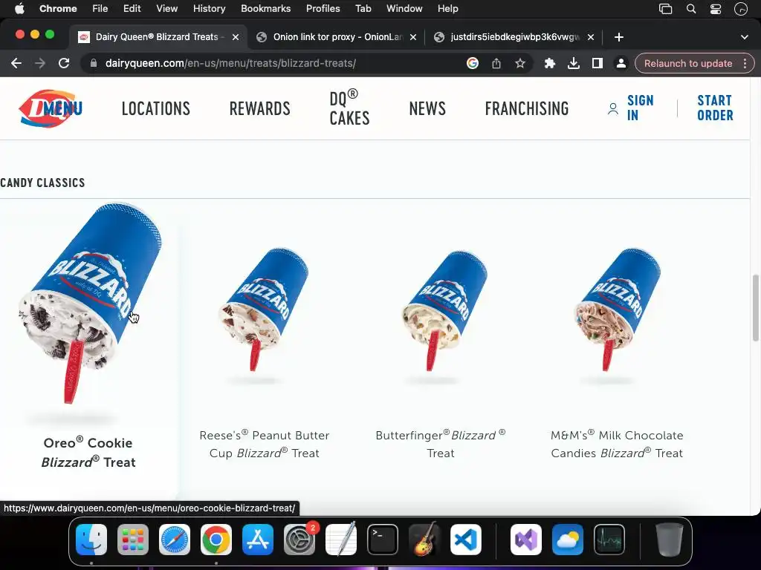Close the Dairy Queen tab
This screenshot has width=761, height=570.
236,37
